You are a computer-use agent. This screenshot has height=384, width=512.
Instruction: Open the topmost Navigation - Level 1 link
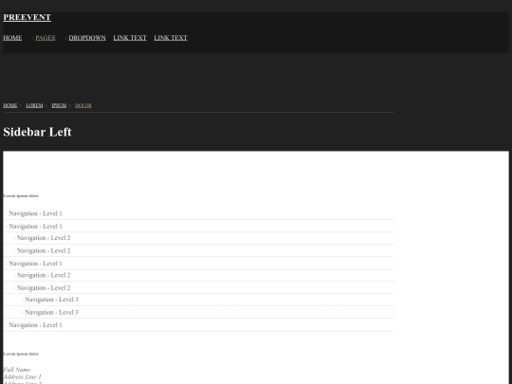click(36, 213)
